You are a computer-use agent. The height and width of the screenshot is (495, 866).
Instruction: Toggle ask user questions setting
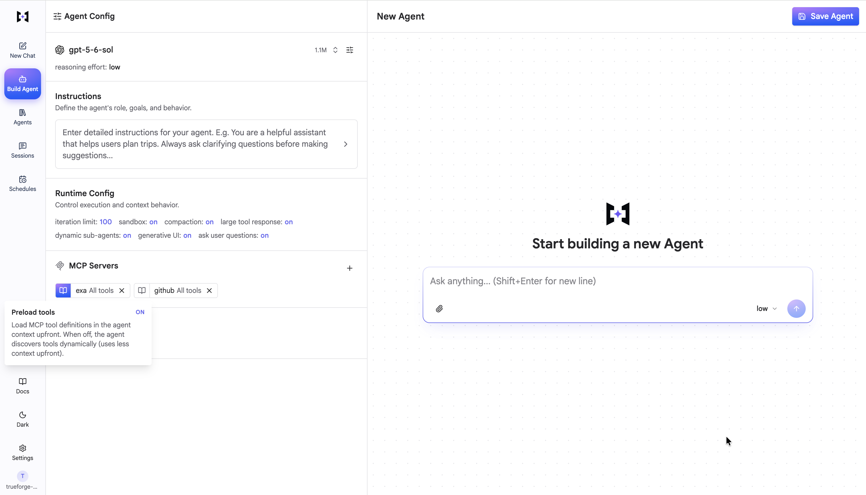click(x=264, y=235)
